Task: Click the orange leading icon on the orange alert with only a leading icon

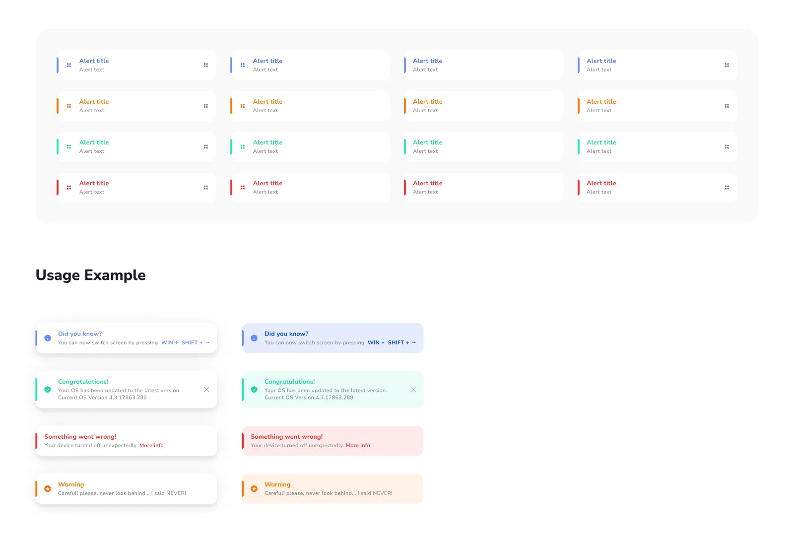Action: pyautogui.click(x=243, y=106)
